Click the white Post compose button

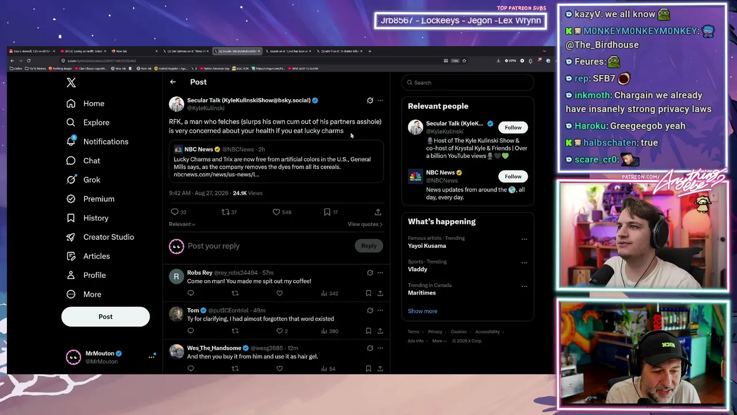click(x=105, y=316)
